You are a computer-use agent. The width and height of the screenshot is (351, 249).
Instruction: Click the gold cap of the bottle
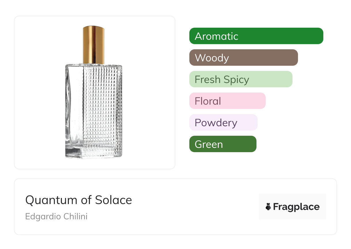(x=94, y=45)
